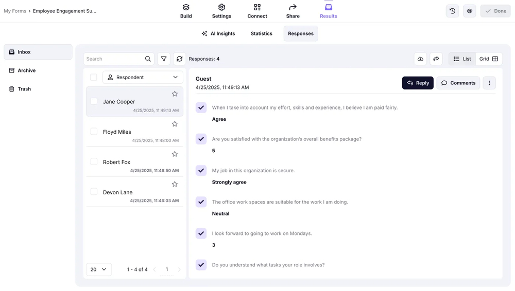
Task: Star the Floyd Miles response
Action: coord(175,124)
